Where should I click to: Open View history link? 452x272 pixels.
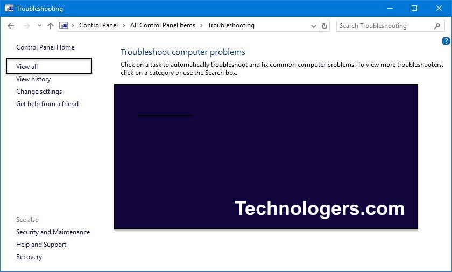[33, 79]
